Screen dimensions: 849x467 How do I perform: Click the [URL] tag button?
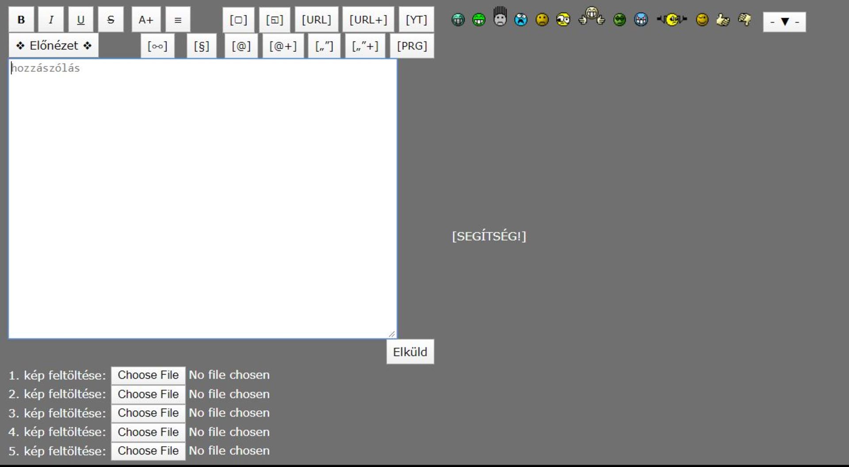(x=316, y=20)
